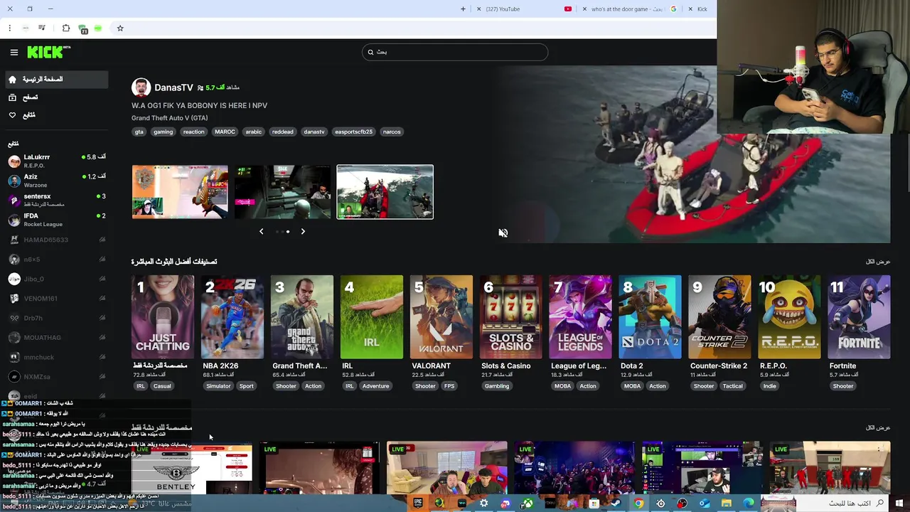
Task: Click Gambling tag under Slots & Casino
Action: 497,386
